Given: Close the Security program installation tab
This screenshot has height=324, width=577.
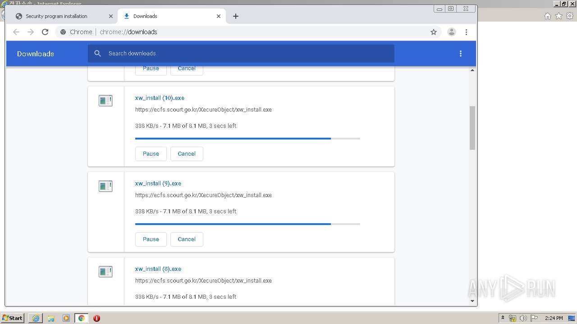Looking at the screenshot, I should coord(111,16).
